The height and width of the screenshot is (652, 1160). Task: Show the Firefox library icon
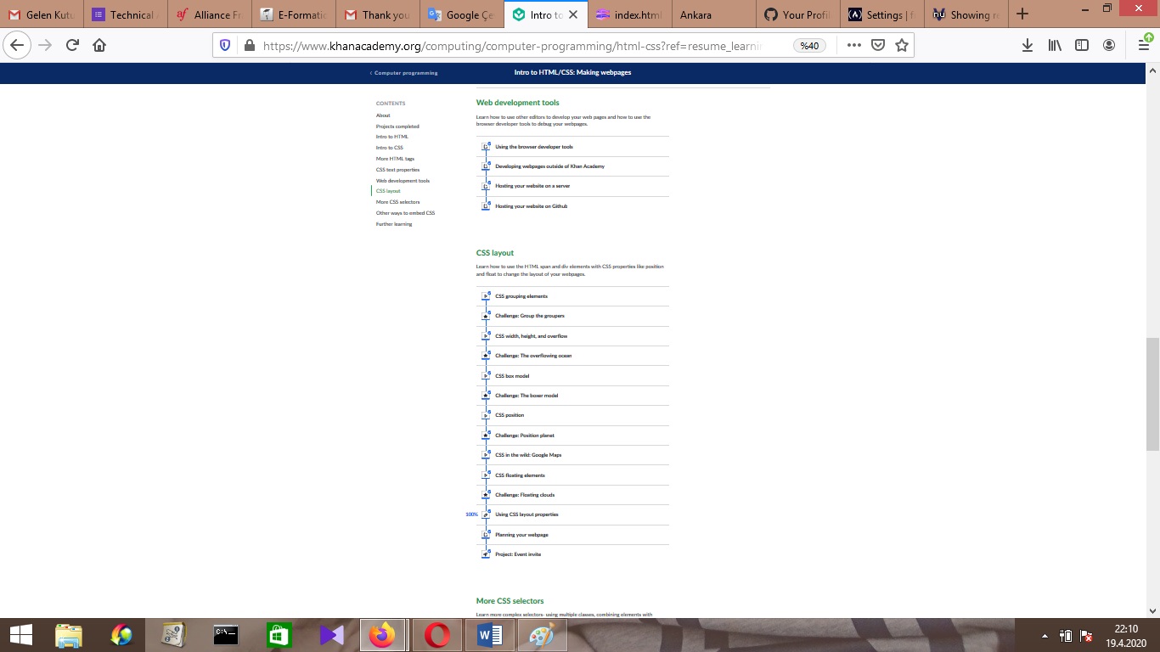pyautogui.click(x=1055, y=45)
